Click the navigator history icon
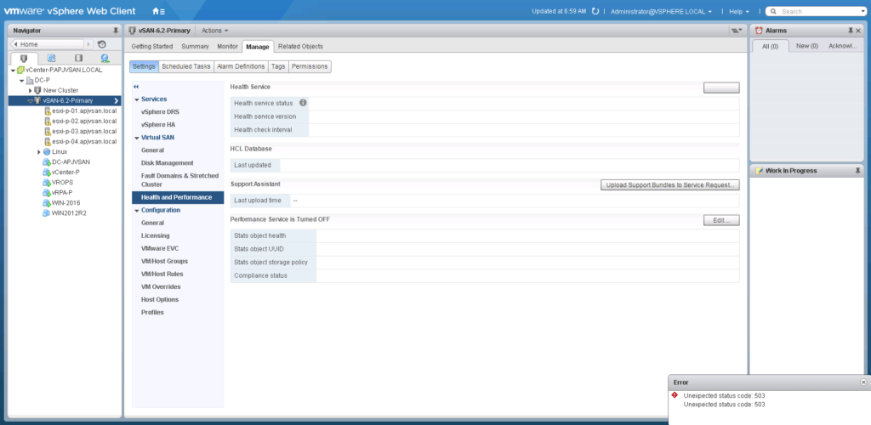Viewport: 871px width, 425px height. click(x=102, y=43)
